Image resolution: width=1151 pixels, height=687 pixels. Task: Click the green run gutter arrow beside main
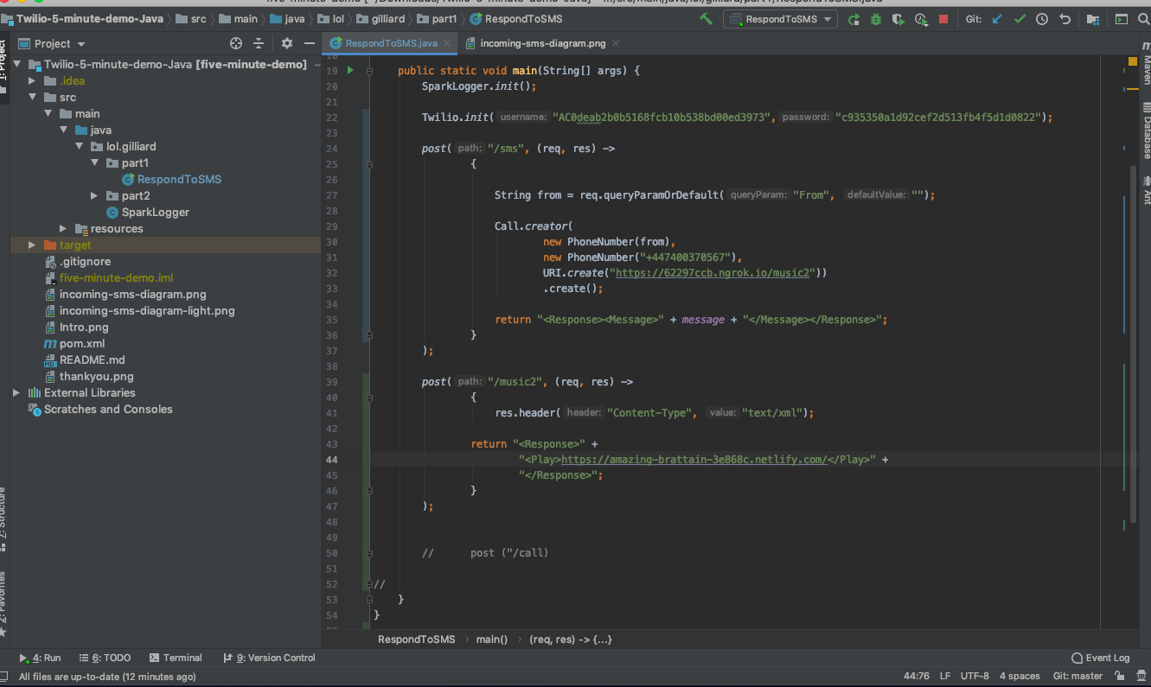350,70
